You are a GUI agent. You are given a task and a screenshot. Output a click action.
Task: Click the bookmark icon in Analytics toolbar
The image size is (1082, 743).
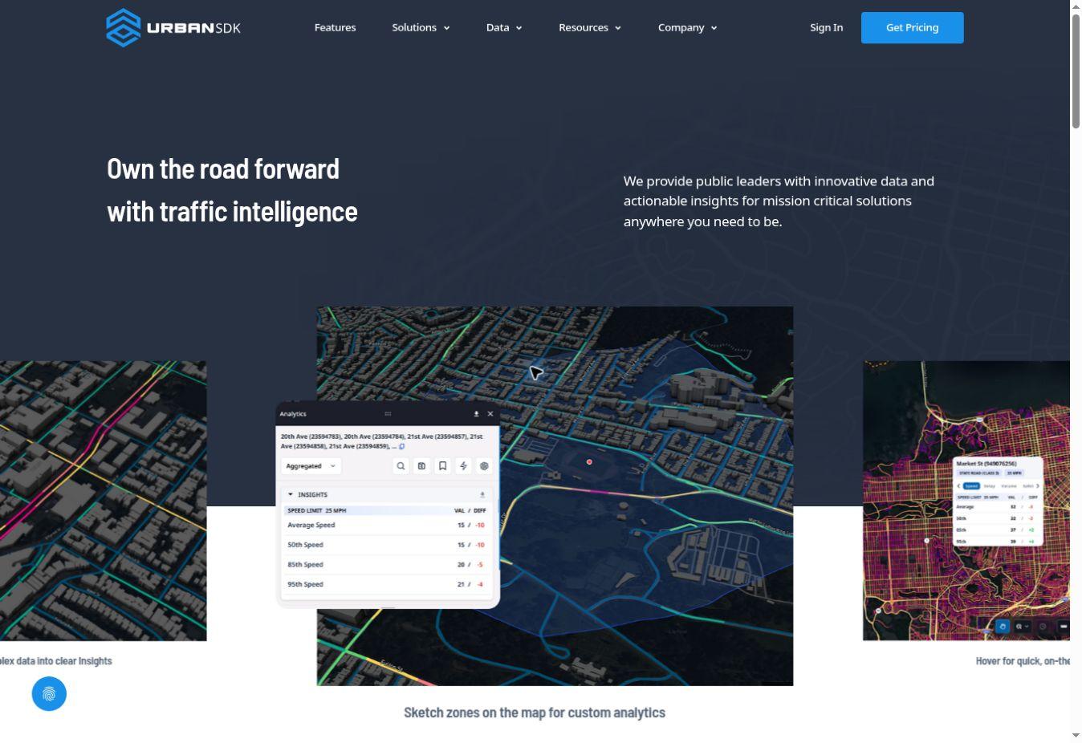click(442, 466)
